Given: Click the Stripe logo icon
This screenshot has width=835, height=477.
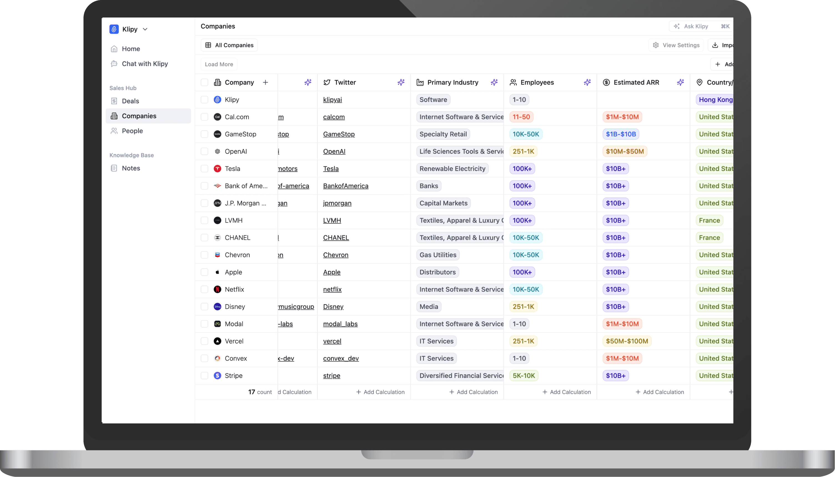Looking at the screenshot, I should pos(217,375).
